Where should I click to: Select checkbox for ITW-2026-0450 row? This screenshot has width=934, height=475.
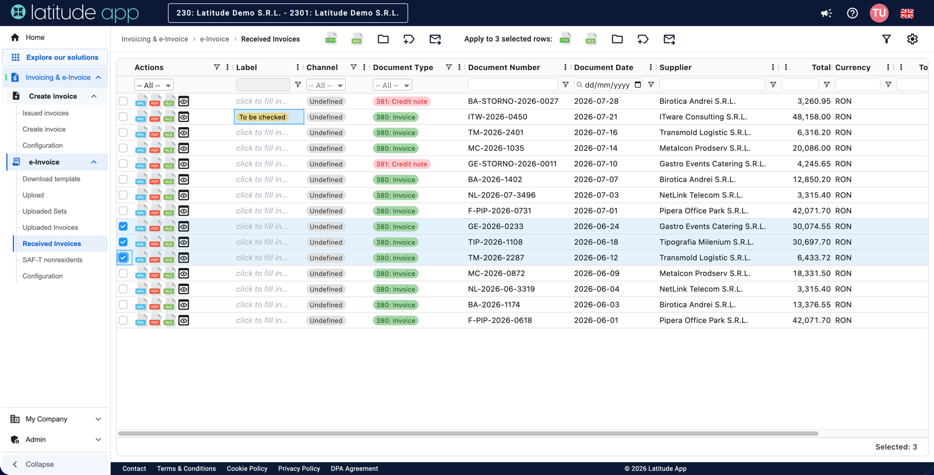[x=123, y=117]
